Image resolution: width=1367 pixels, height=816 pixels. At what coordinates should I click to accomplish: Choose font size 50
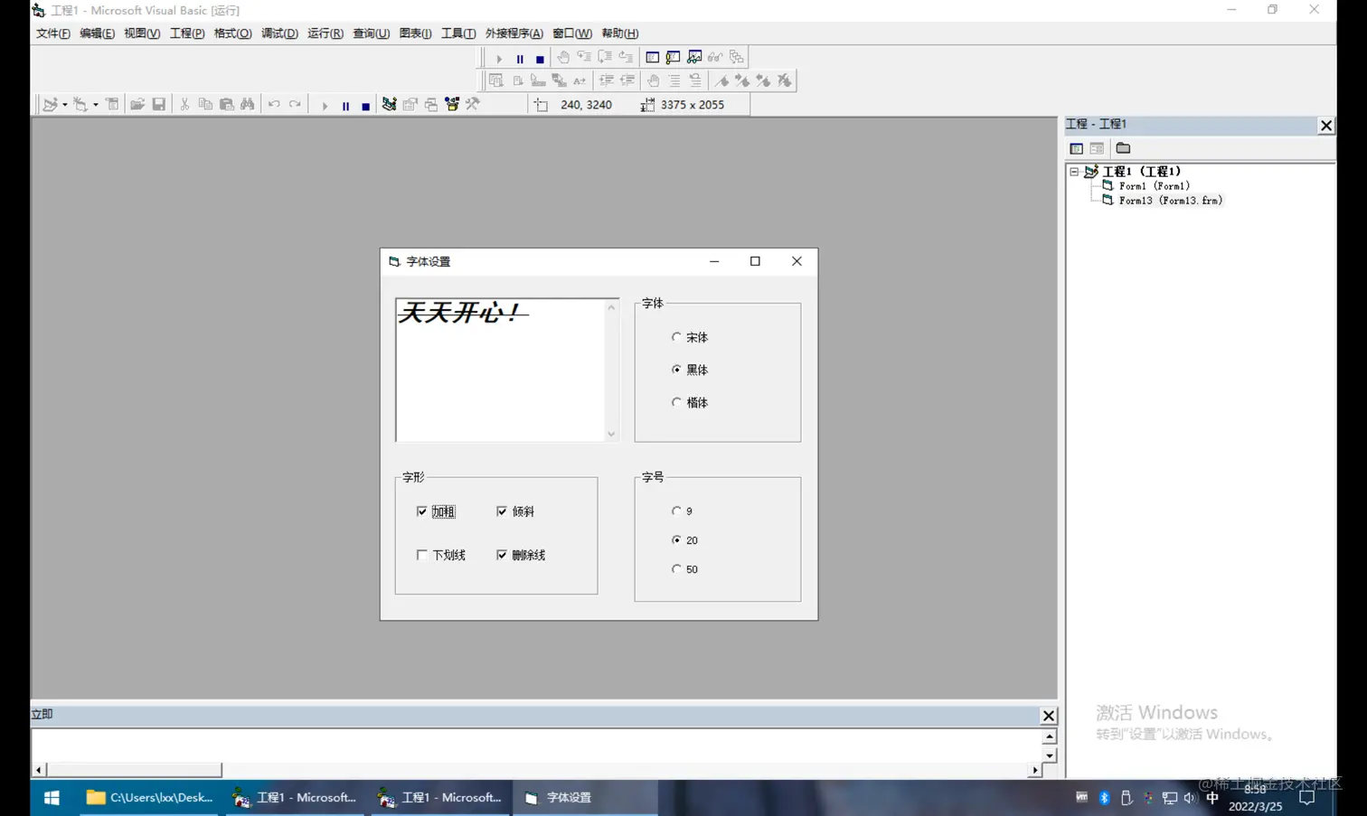point(684,569)
